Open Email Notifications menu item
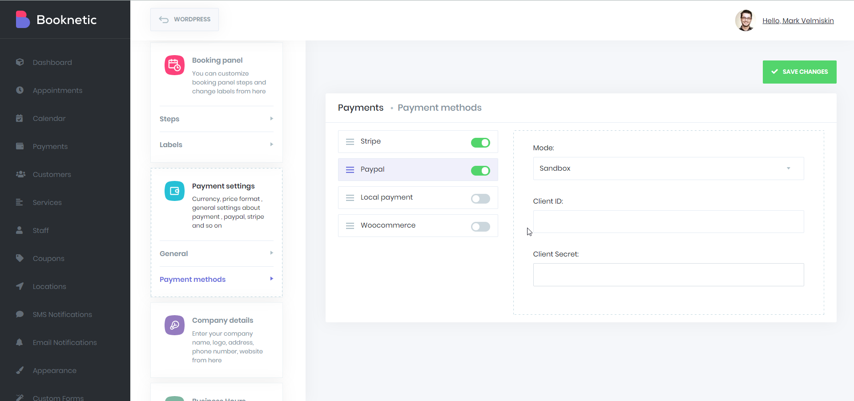This screenshot has height=401, width=854. point(64,342)
